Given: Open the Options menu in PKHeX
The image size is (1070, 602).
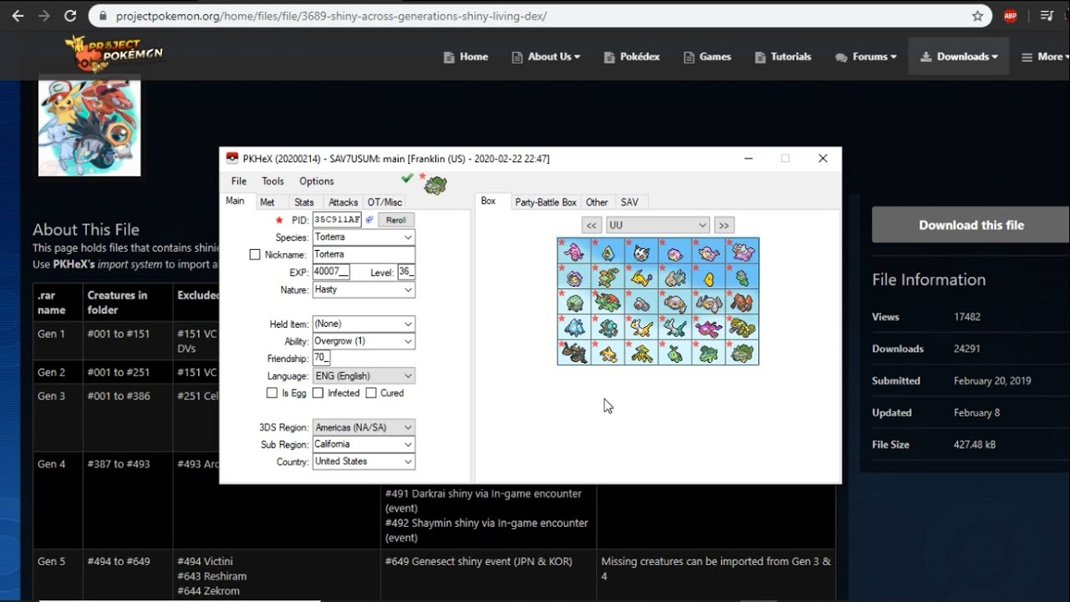Looking at the screenshot, I should [x=317, y=181].
